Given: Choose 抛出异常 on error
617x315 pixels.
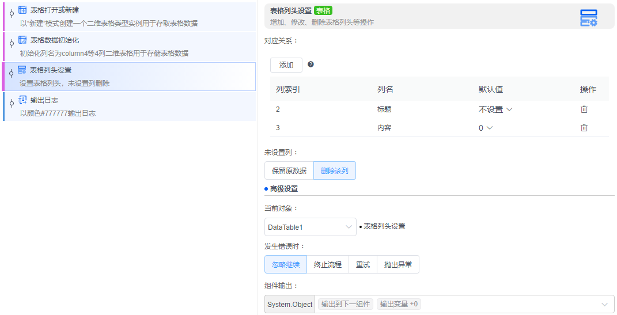Looking at the screenshot, I should tap(398, 265).
